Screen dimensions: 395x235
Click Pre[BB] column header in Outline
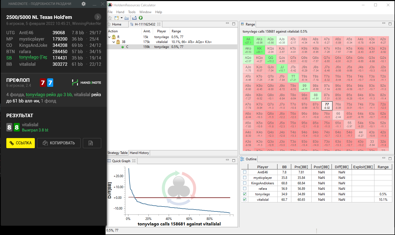(x=301, y=167)
